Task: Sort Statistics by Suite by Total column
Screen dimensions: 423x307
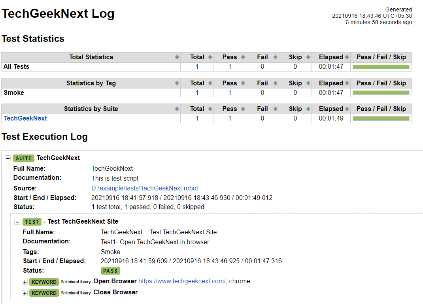Action: pos(210,109)
